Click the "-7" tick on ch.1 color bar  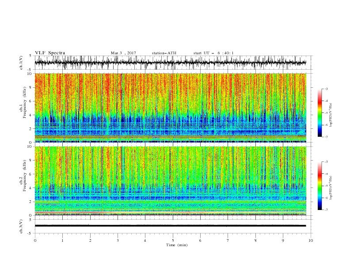(326, 137)
